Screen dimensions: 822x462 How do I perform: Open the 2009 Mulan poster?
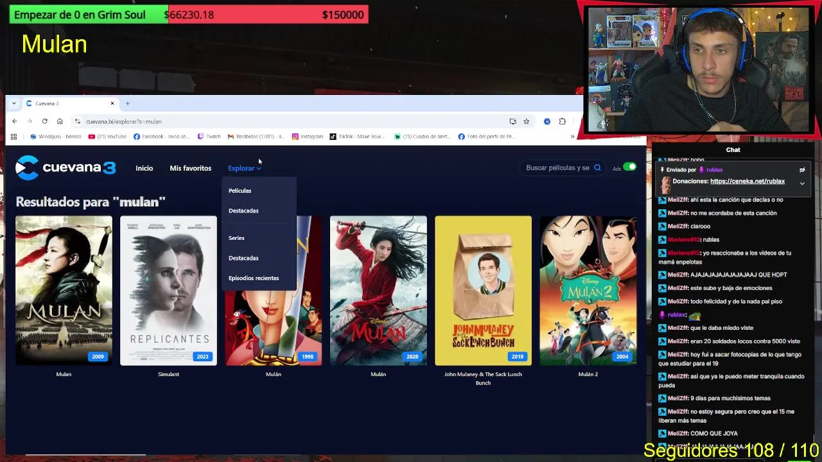pyautogui.click(x=64, y=291)
